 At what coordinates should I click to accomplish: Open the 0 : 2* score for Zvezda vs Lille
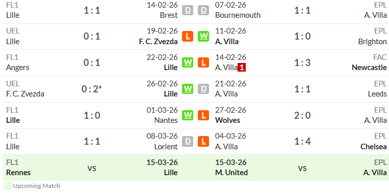pos(92,89)
